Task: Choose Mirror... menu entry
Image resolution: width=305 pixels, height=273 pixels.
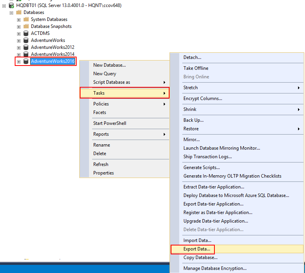Action: [x=237, y=140]
